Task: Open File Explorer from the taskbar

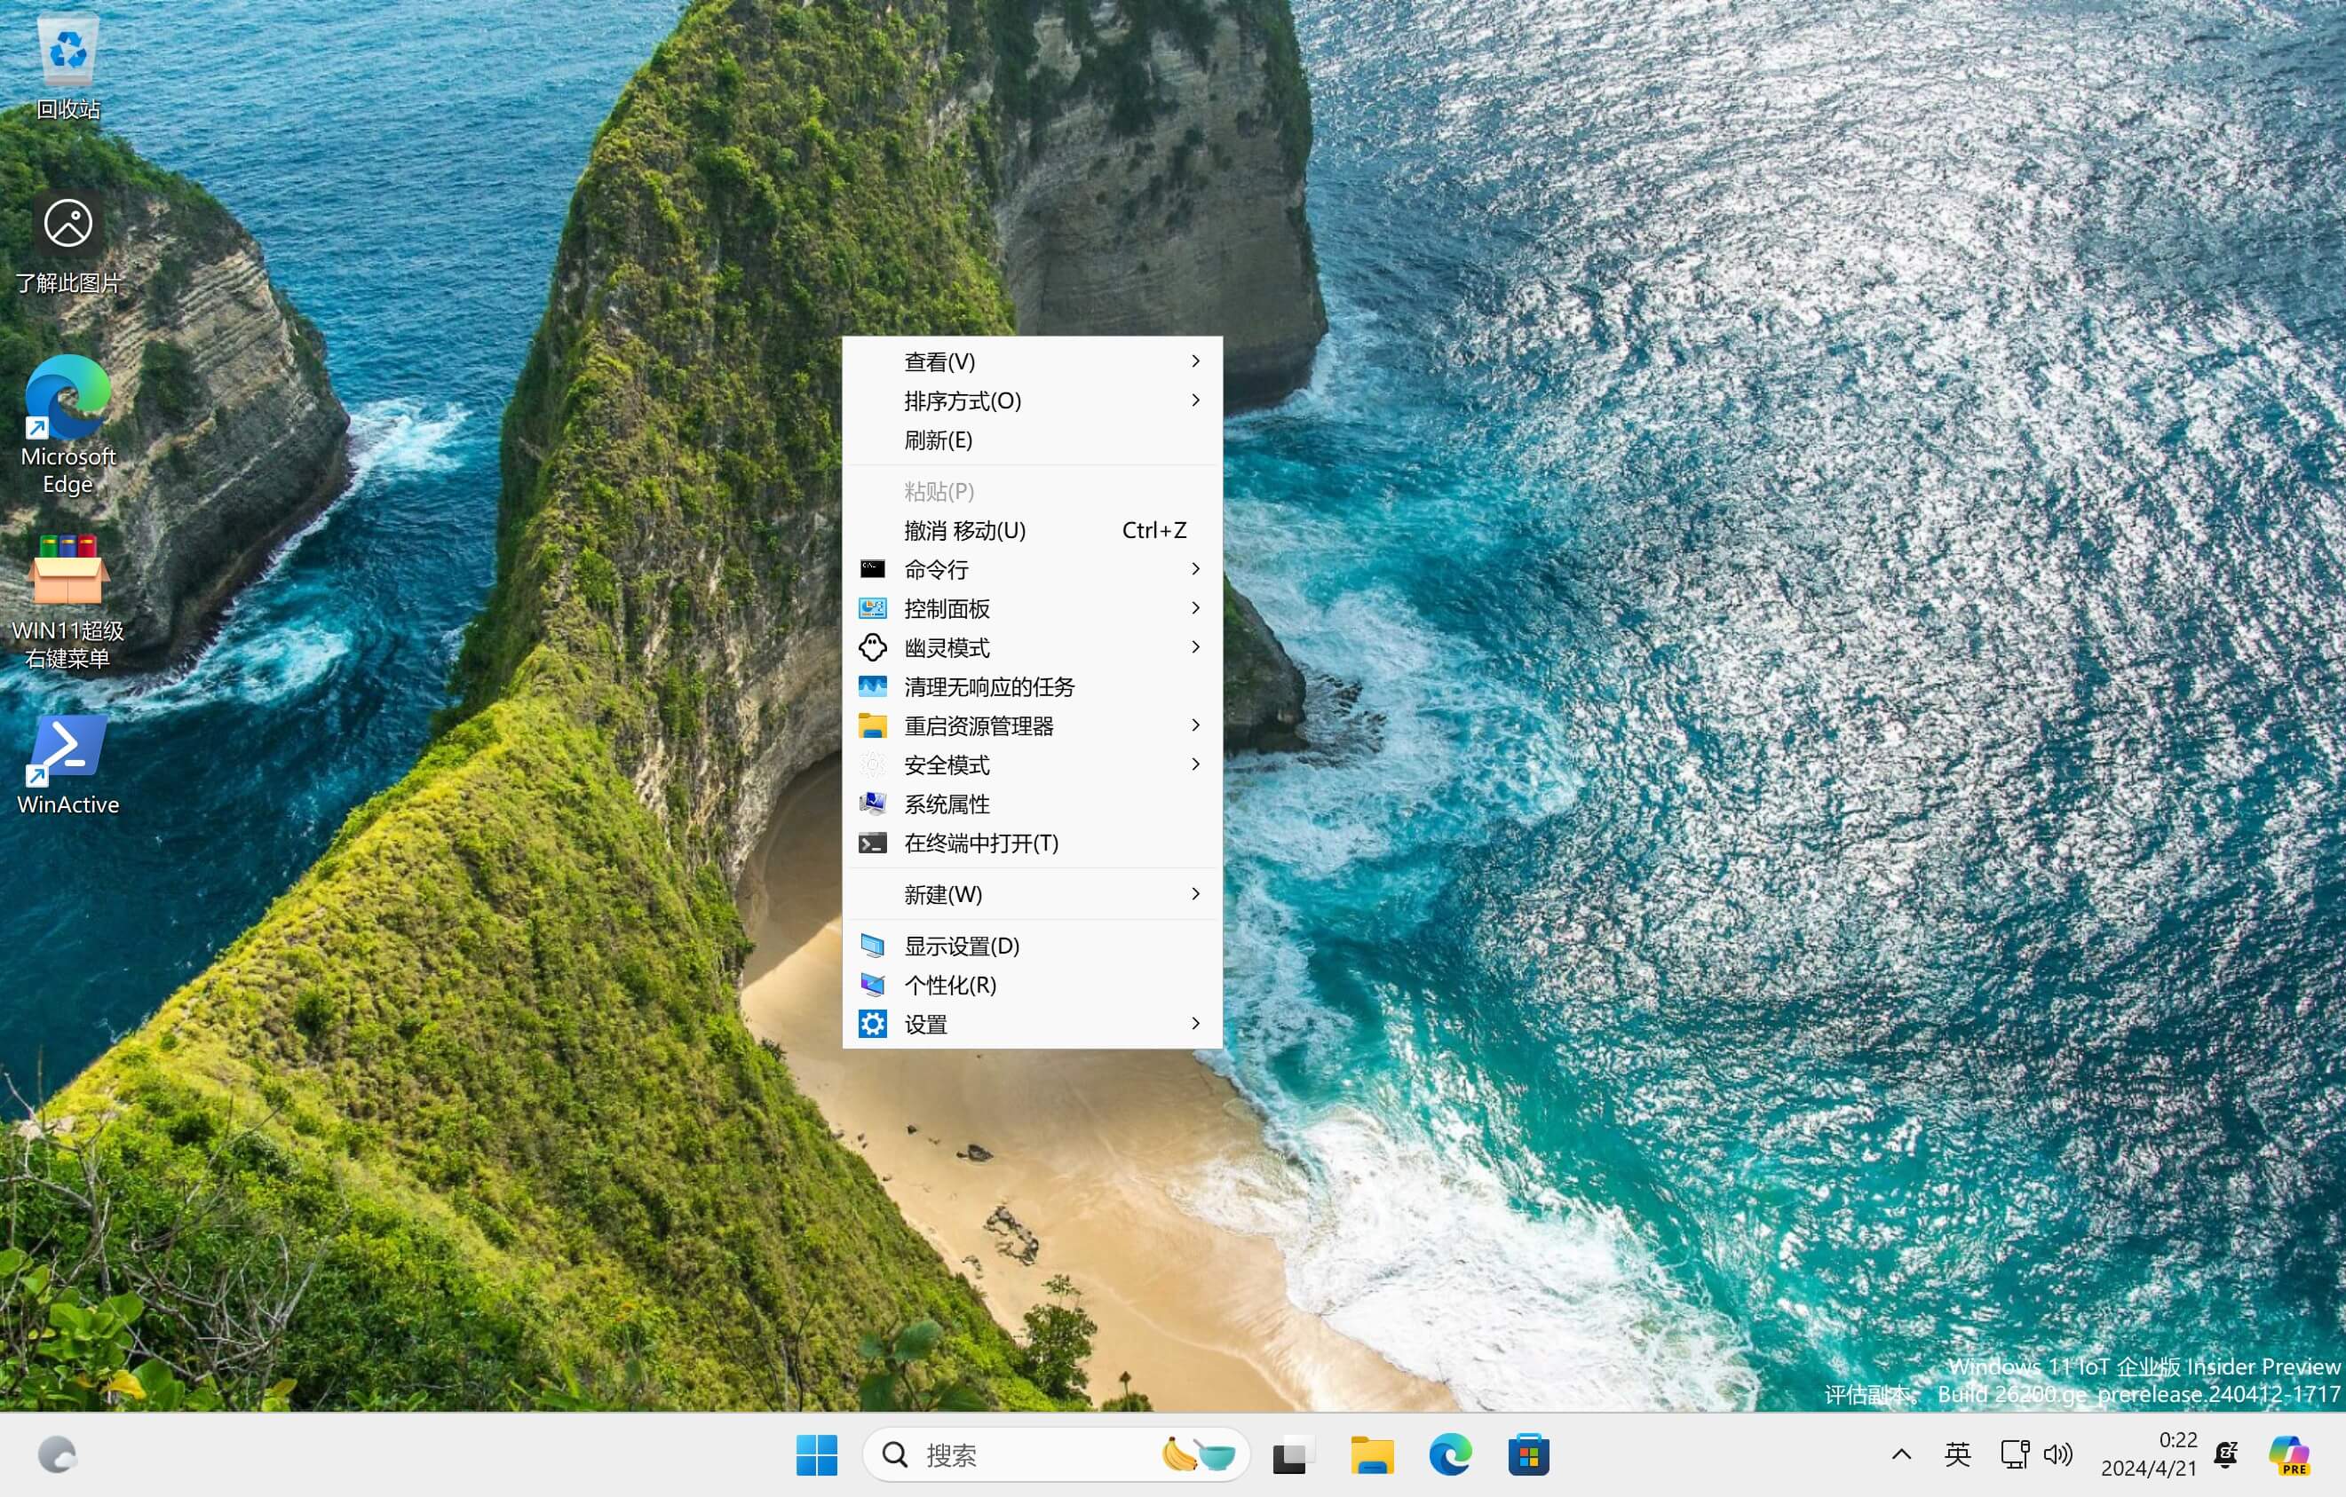Action: click(1372, 1455)
